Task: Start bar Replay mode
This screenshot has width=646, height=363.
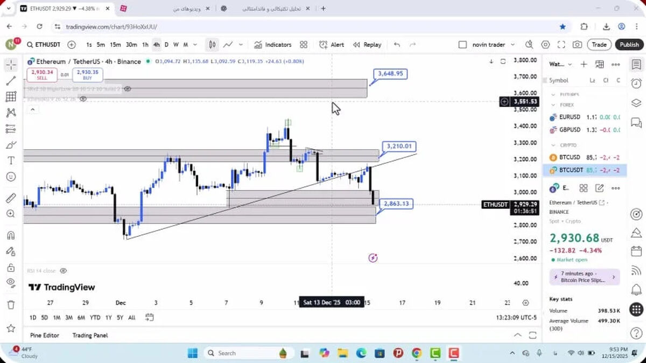Action: [367, 45]
